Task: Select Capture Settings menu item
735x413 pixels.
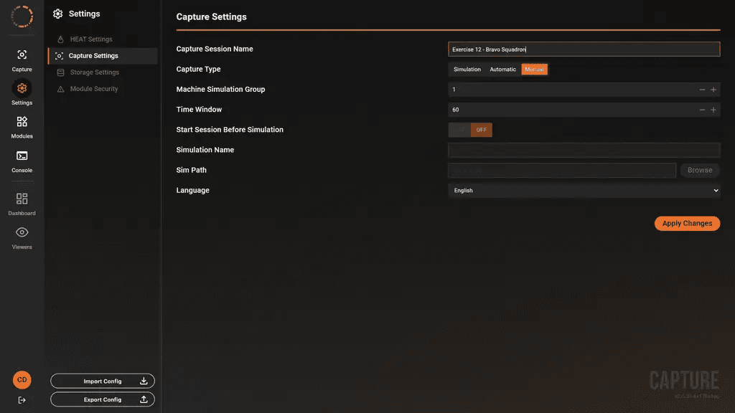Action: pos(103,56)
